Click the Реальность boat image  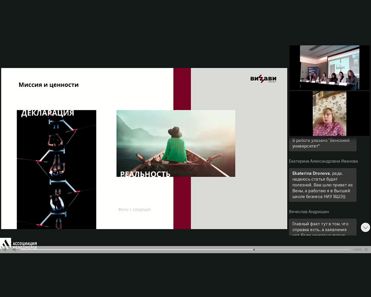[175, 143]
